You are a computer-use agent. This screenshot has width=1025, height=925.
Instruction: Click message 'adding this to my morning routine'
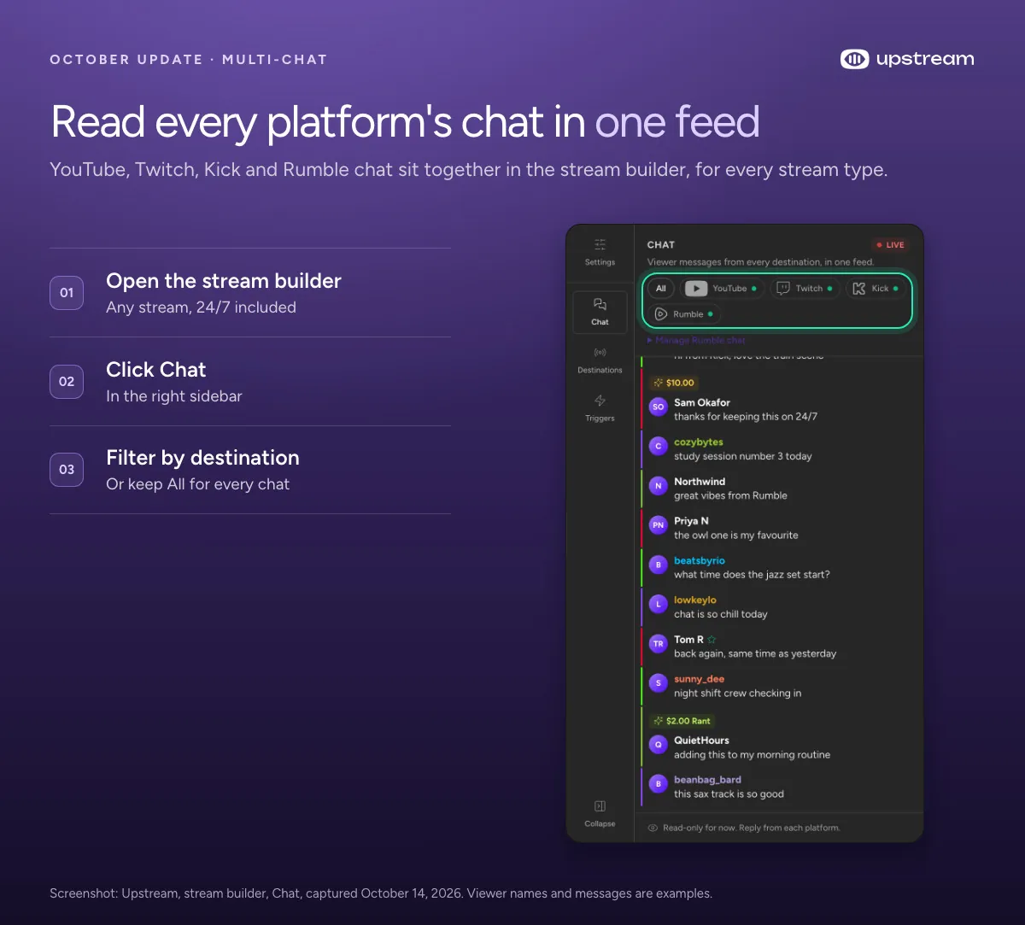[753, 755]
